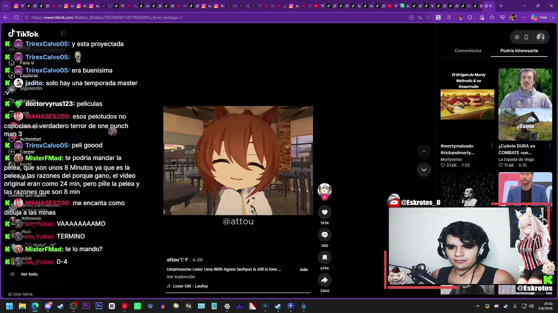Show hidden system tray icons
Viewport: 558px width, 313px height.
coord(478,306)
